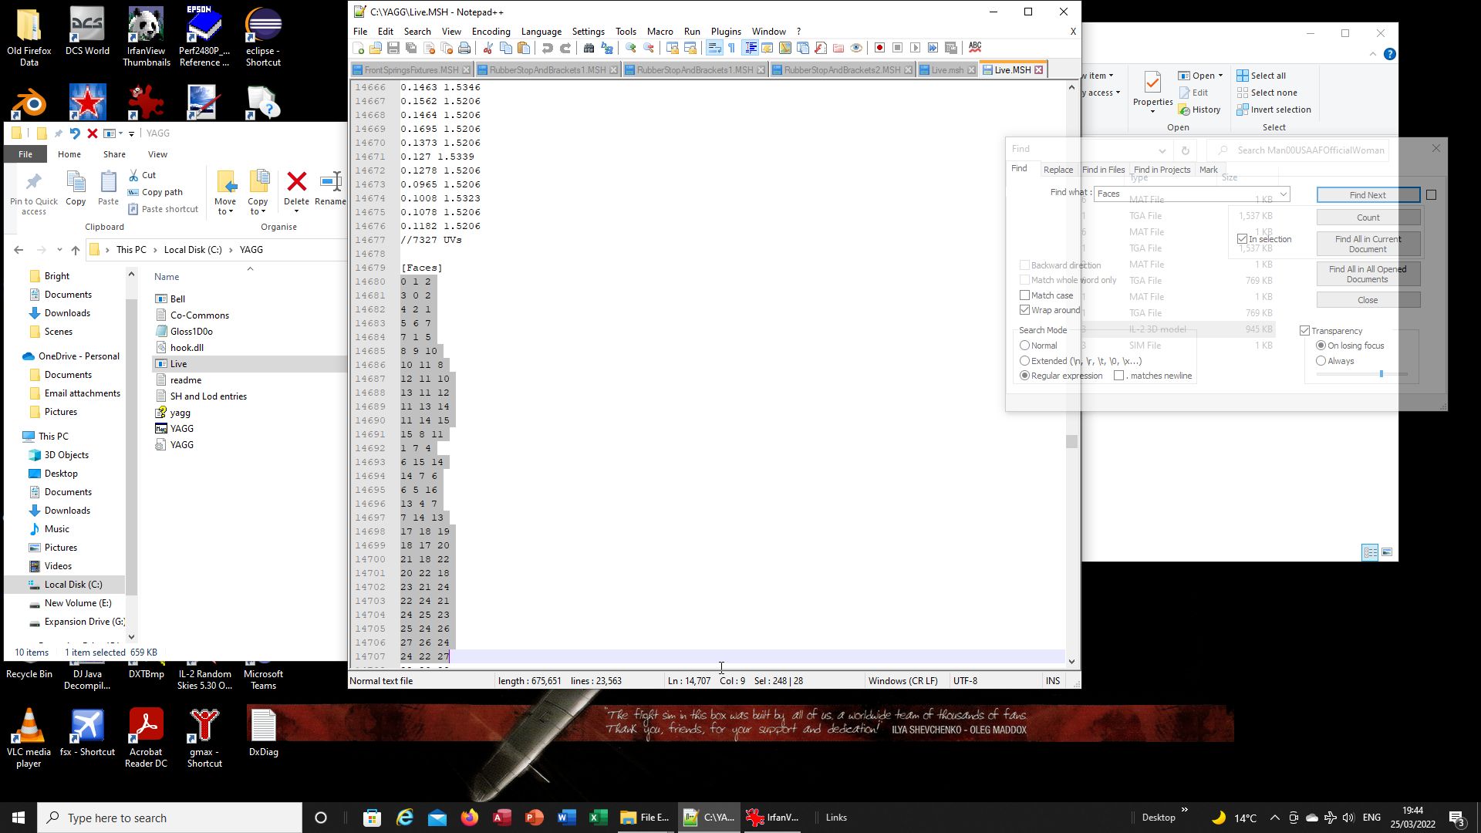Click the Cut scissors icon in Notepad++ toolbar

pos(488,48)
